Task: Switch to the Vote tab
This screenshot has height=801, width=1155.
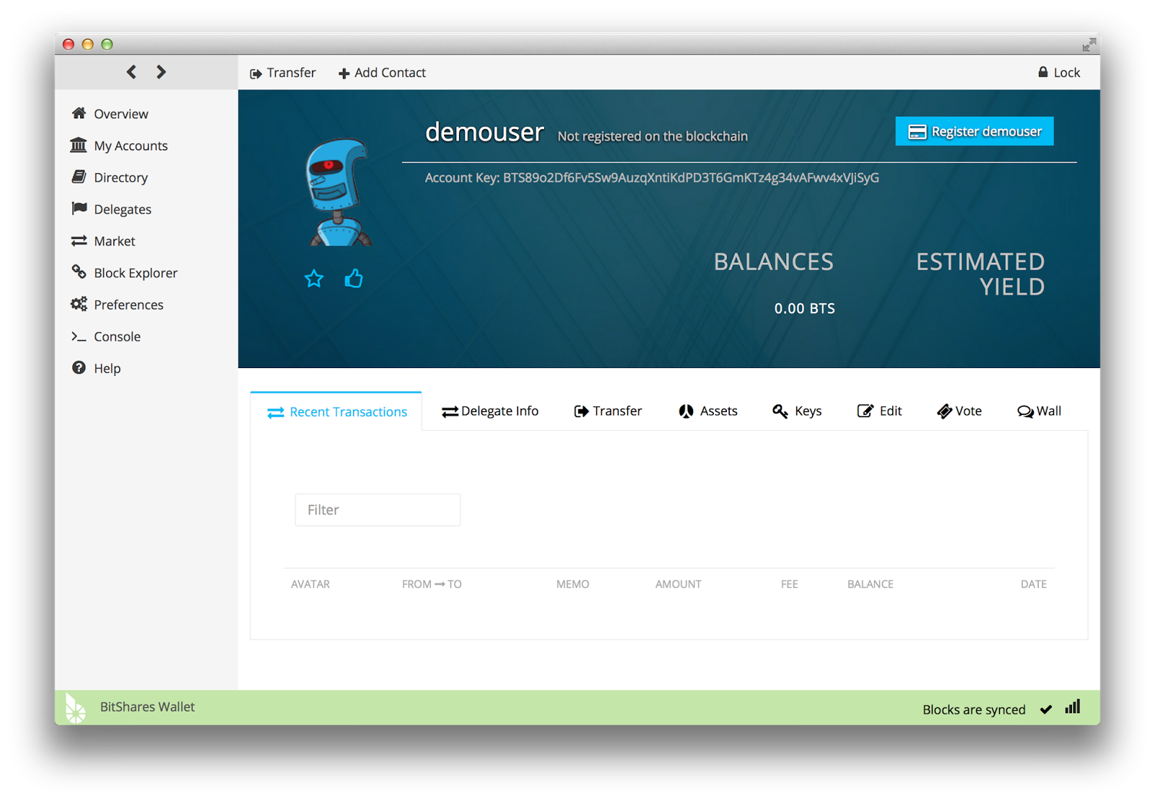Action: click(959, 411)
